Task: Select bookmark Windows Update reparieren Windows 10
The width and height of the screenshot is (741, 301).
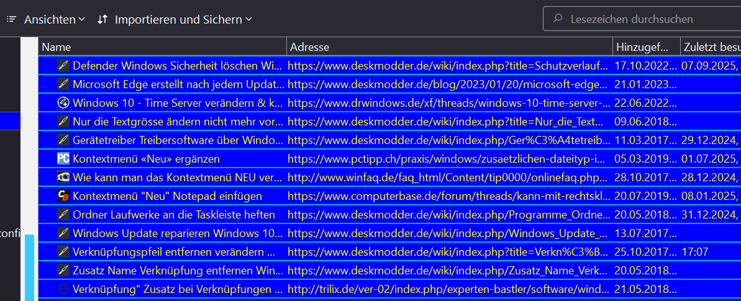Action: point(178,233)
